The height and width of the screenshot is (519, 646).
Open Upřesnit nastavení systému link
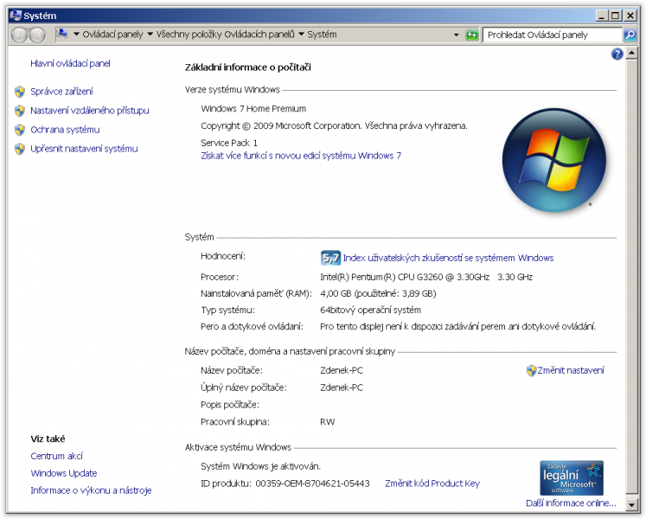[x=84, y=149]
